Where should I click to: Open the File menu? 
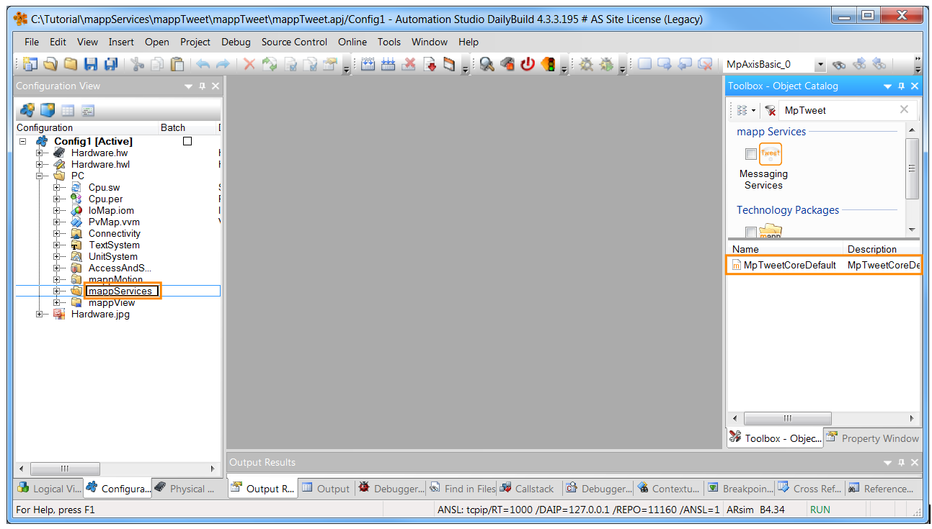point(32,42)
